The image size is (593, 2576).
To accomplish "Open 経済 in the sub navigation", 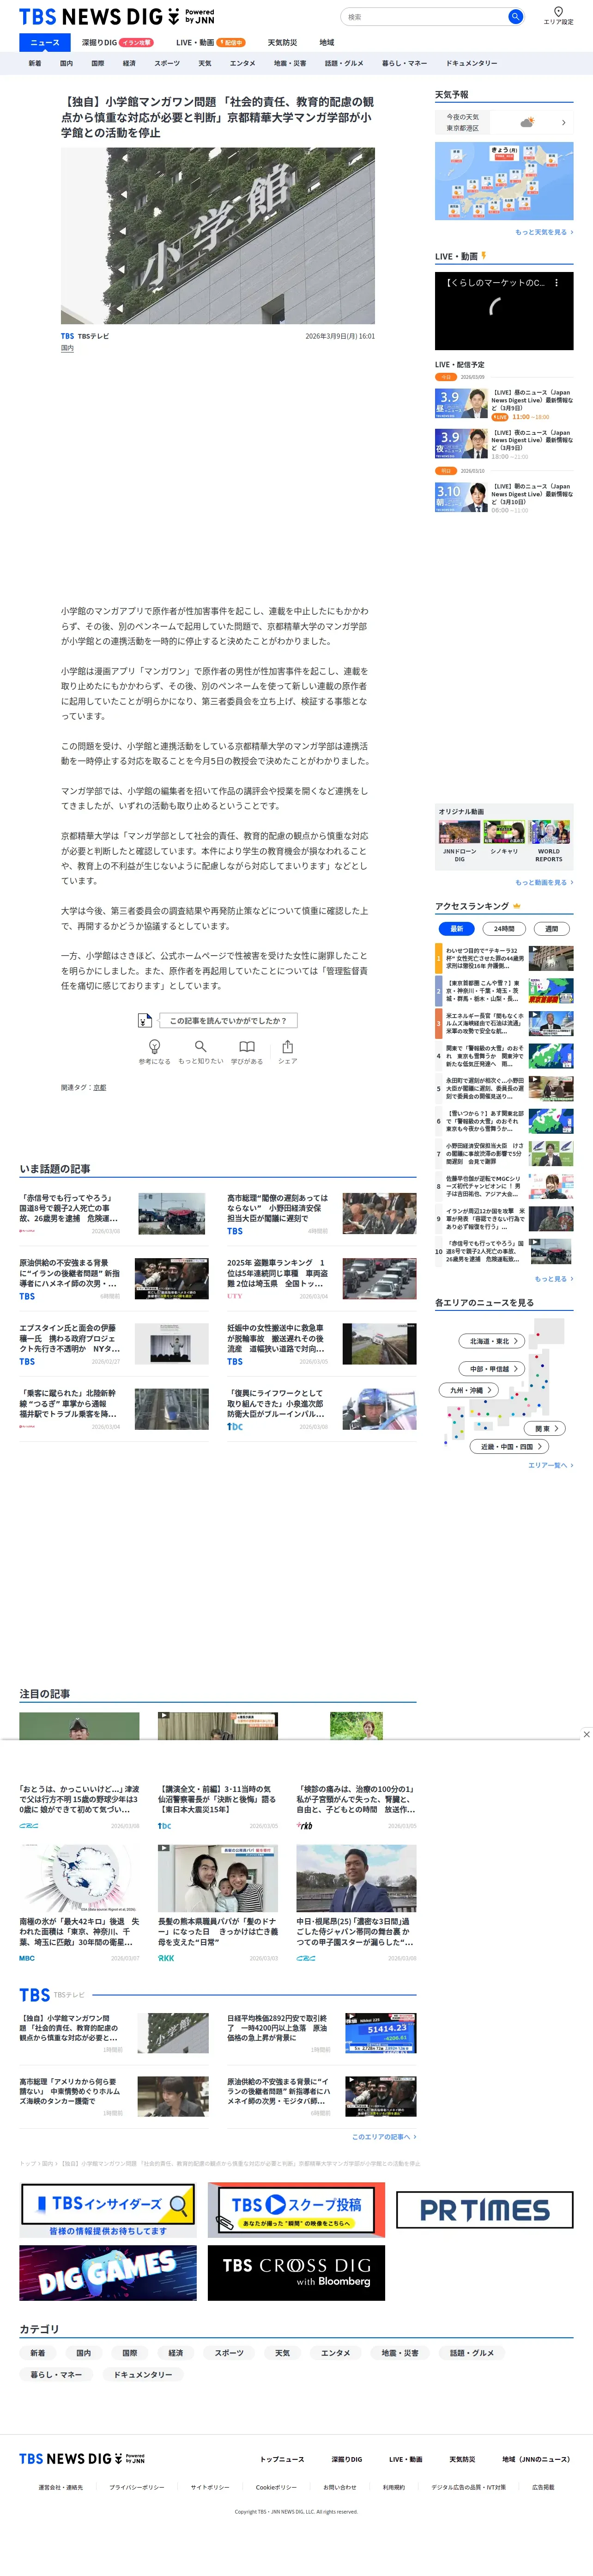I will coord(129,63).
